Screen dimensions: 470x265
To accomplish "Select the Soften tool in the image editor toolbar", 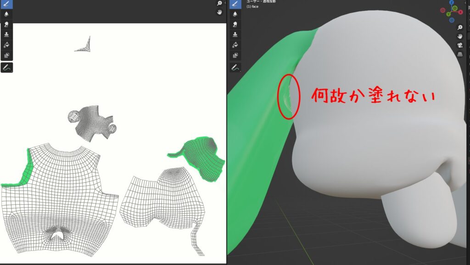I will click(x=6, y=14).
